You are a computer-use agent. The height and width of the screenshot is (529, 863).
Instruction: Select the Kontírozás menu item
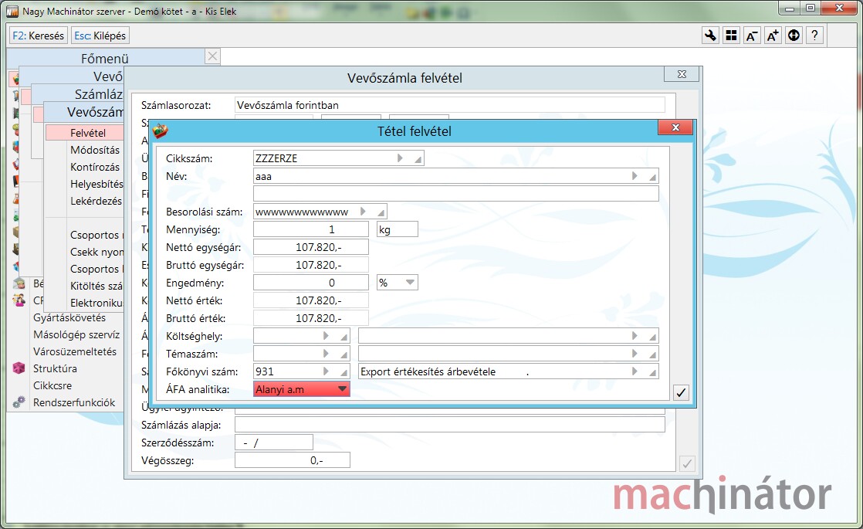(x=95, y=167)
